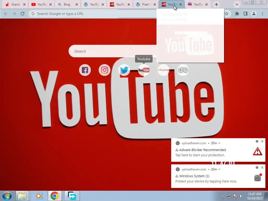Open settings of Adware Blocker notification
The width and height of the screenshot is (268, 201).
257,141
